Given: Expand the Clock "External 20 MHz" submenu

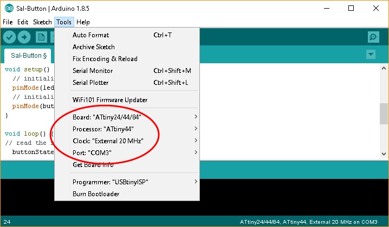Looking at the screenshot, I should [x=127, y=141].
